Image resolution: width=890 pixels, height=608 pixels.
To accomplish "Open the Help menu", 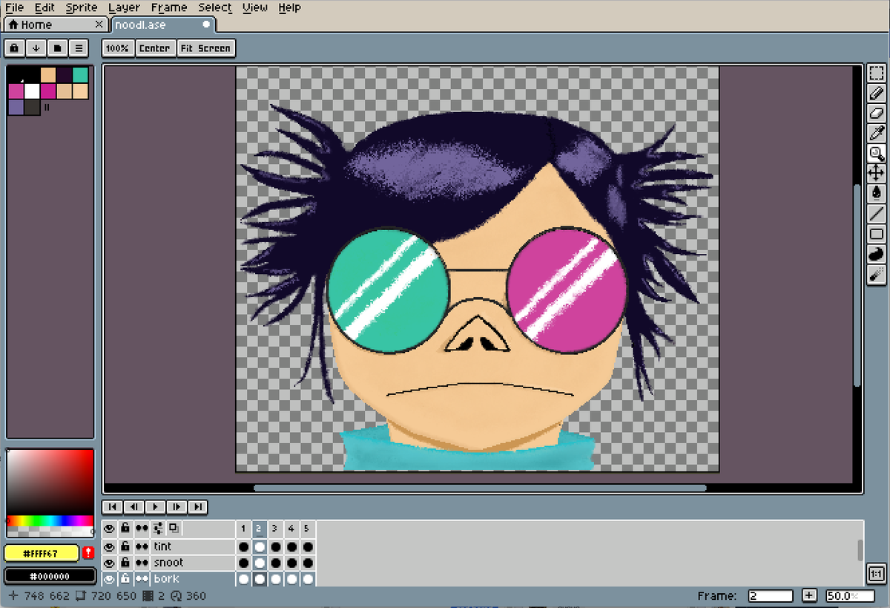I will point(289,7).
